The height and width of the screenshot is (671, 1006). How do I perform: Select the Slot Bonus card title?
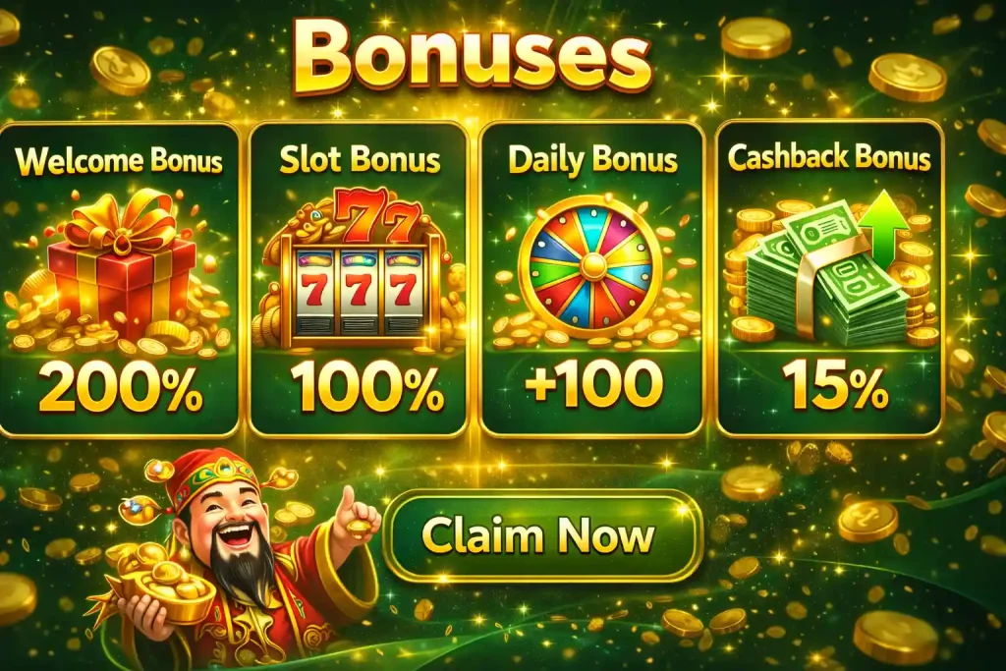tap(360, 159)
